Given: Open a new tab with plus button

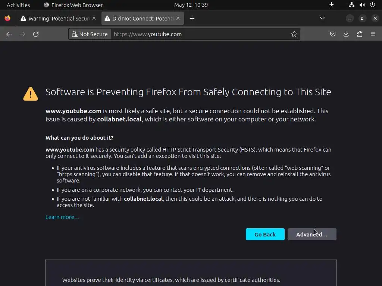Looking at the screenshot, I should (x=192, y=19).
